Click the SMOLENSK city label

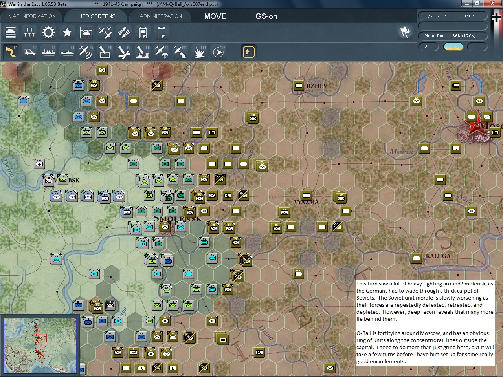coord(177,219)
